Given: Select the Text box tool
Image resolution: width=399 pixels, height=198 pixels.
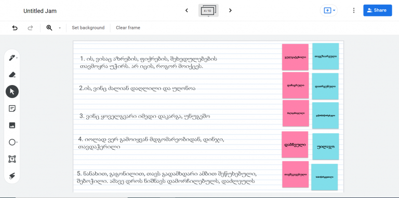Looking at the screenshot, I should pyautogui.click(x=12, y=159).
